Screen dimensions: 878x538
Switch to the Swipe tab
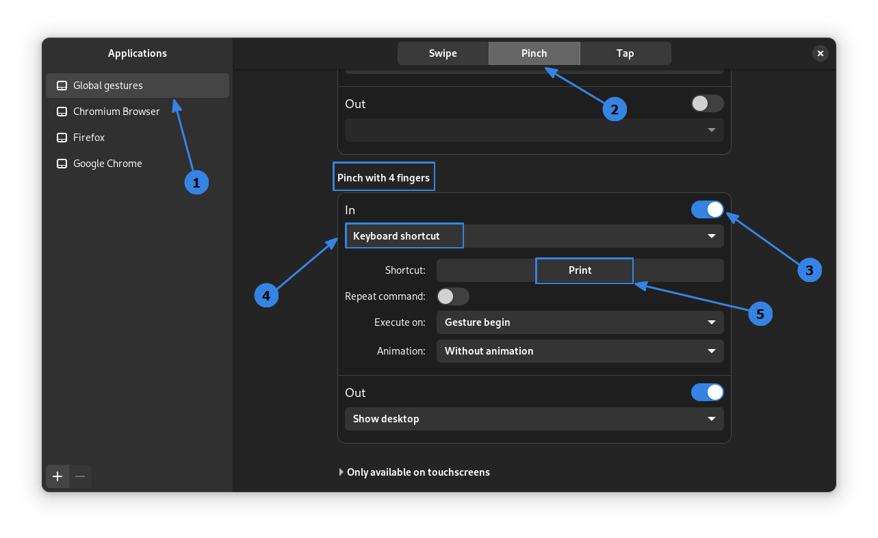(x=442, y=53)
